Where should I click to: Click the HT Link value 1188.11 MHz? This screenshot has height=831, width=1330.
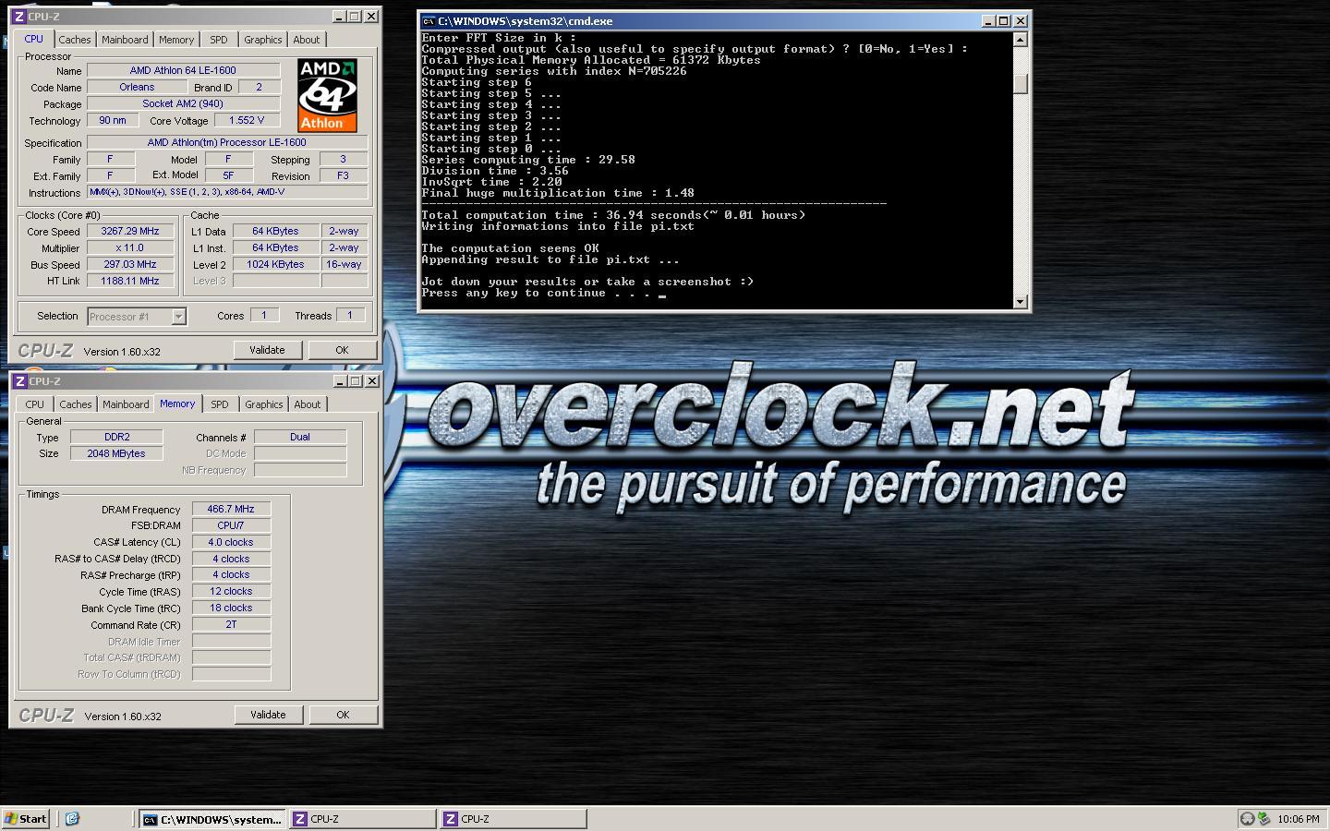coord(129,281)
